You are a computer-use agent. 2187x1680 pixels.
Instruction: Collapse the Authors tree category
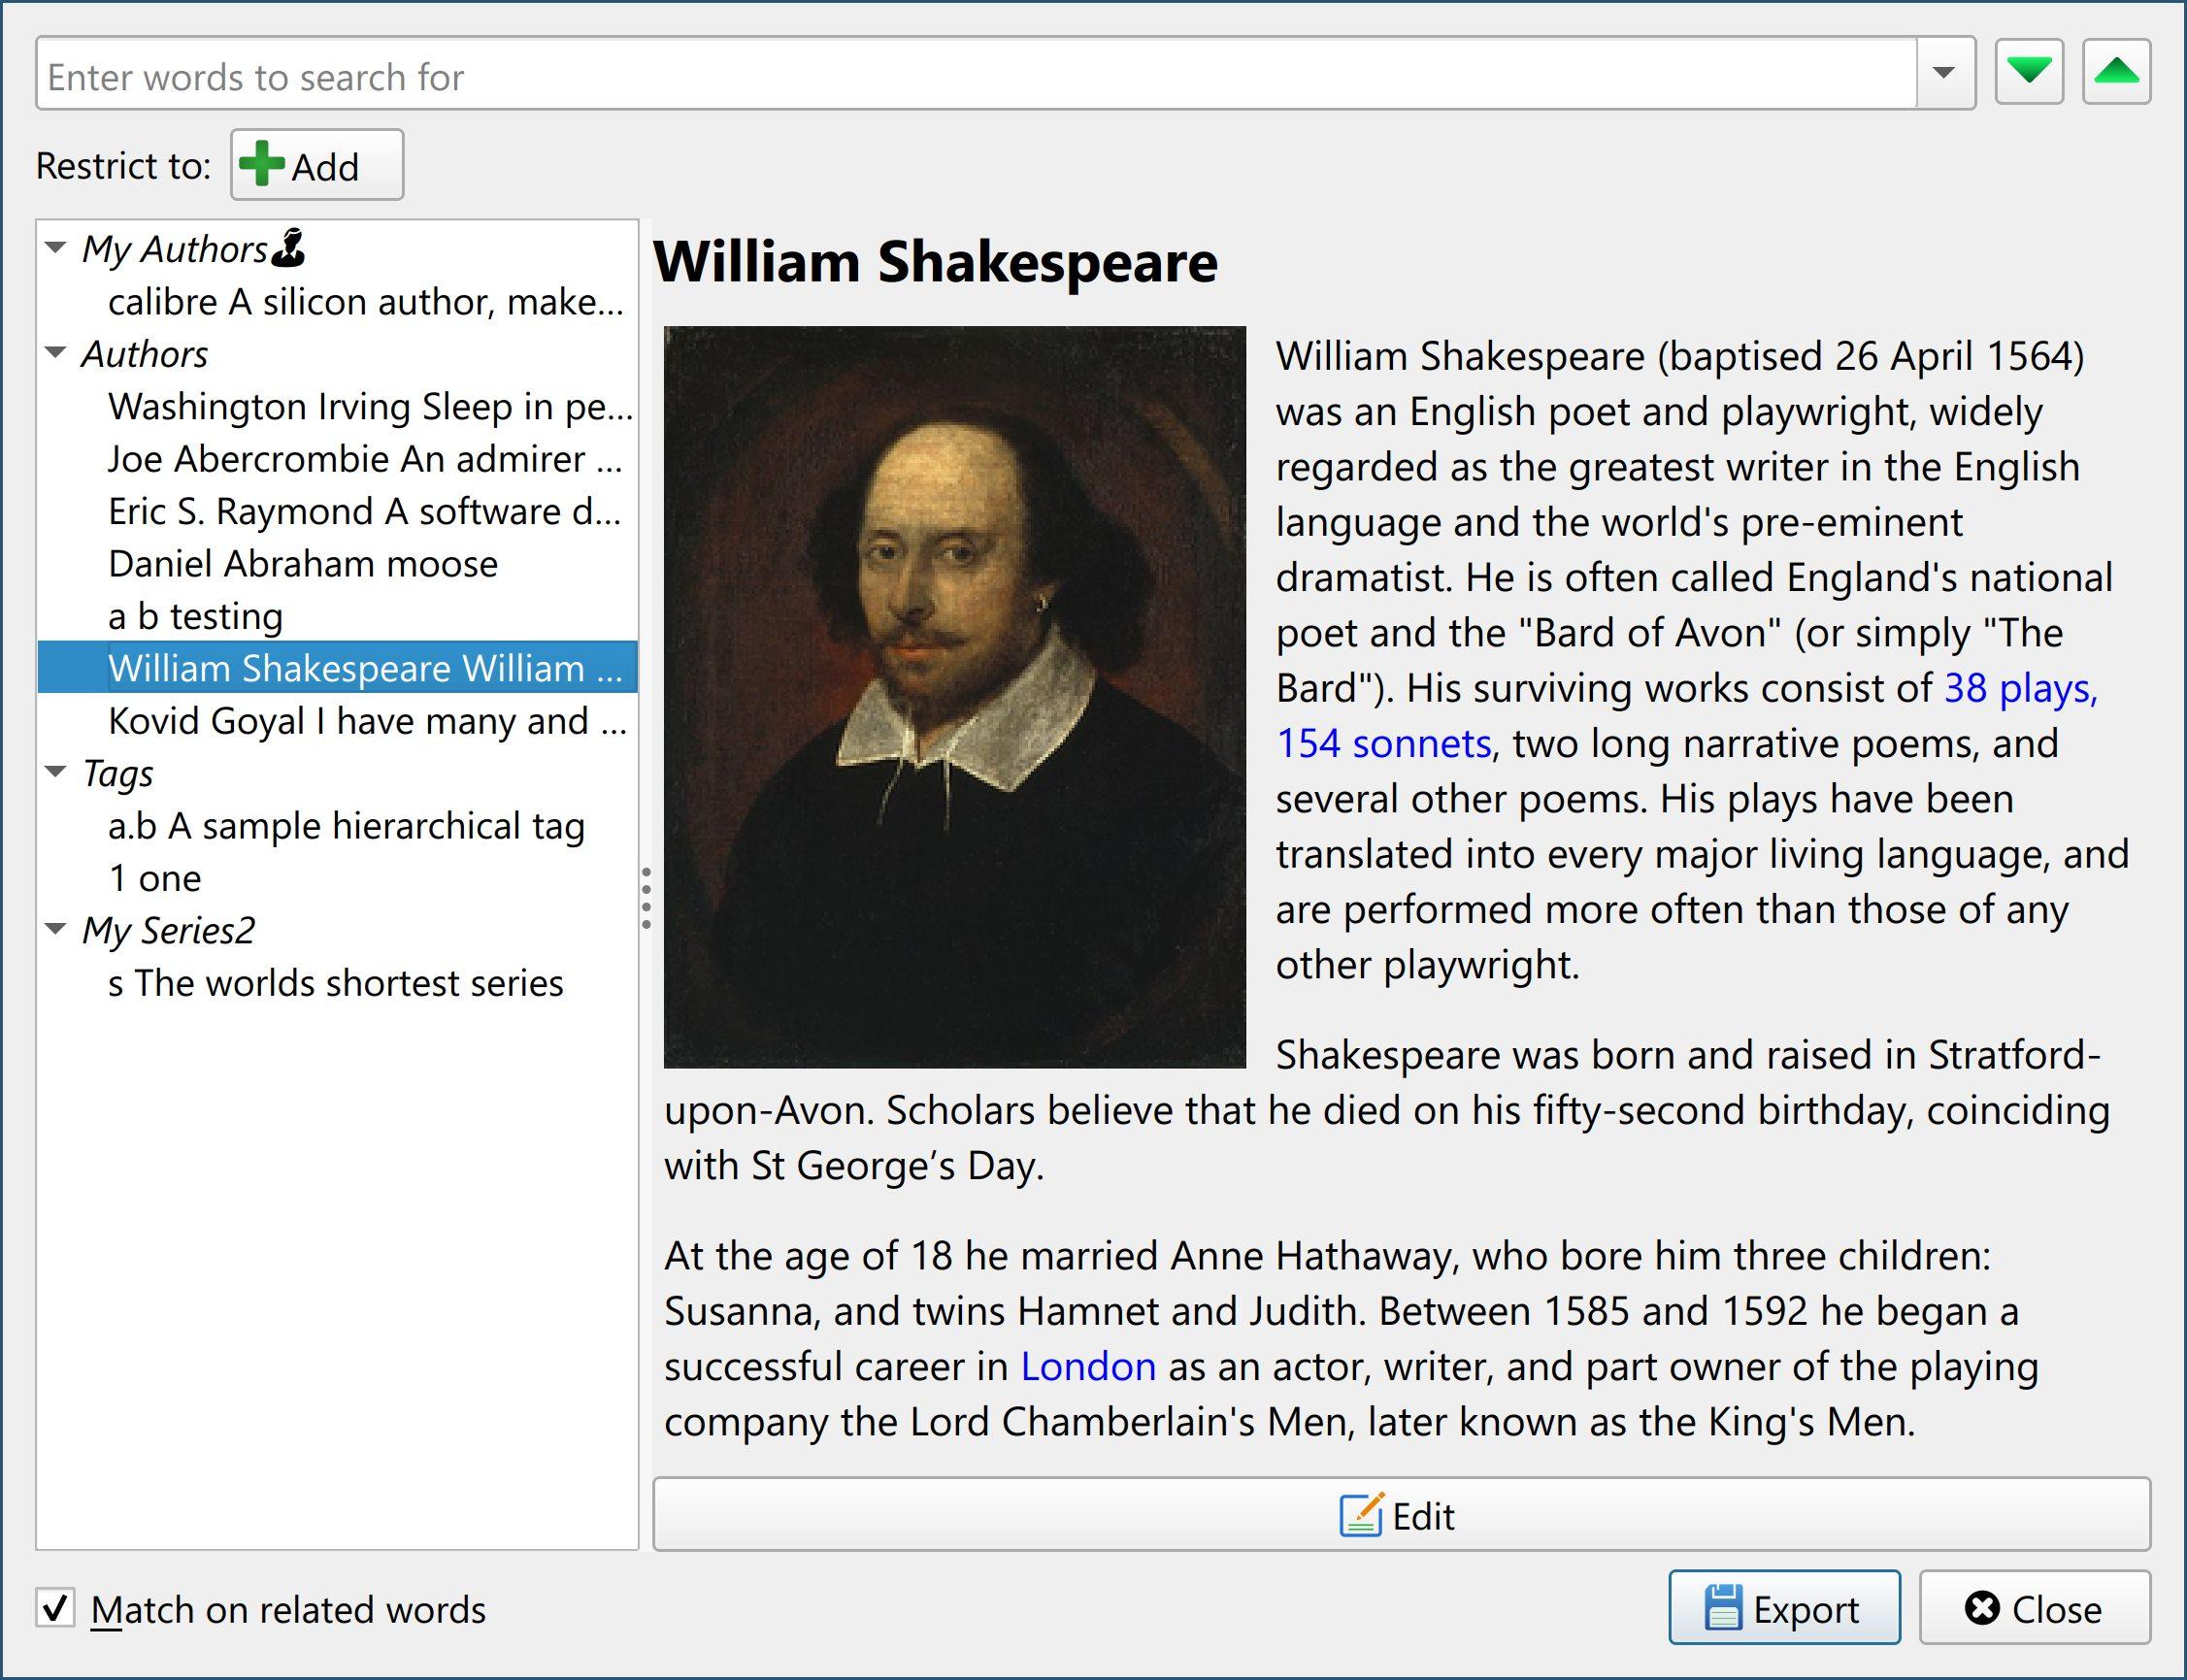coord(56,352)
